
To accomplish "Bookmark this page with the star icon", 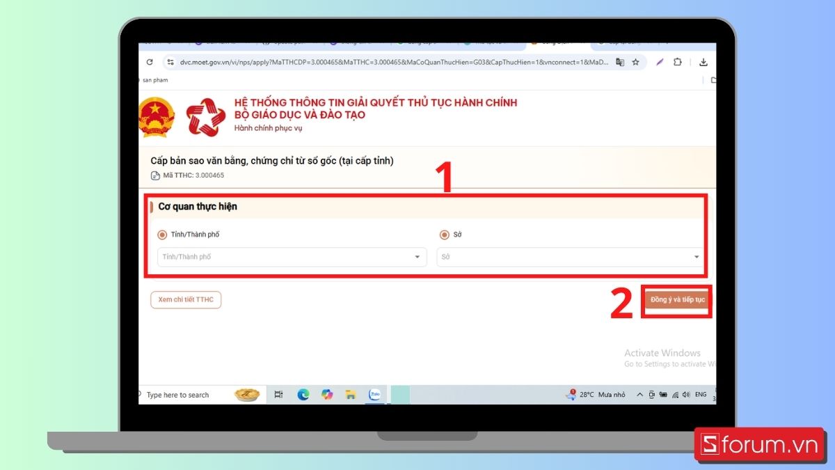I will [x=635, y=62].
